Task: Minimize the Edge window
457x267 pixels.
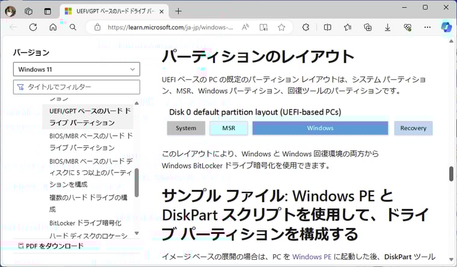Action: 404,7
